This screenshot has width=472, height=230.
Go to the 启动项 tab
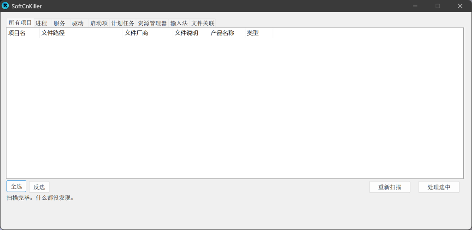coord(99,23)
